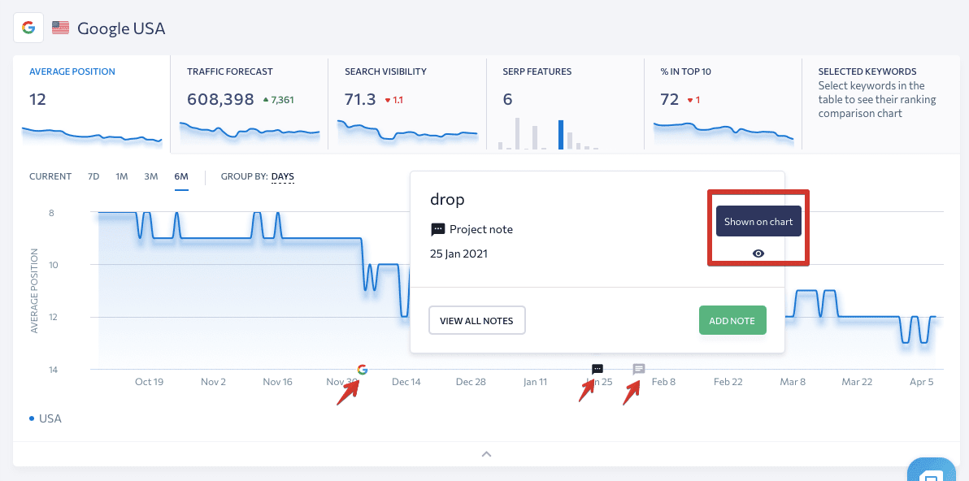Select the % In Top 10 tab
Viewport: 969px width, 481px height.
723,103
